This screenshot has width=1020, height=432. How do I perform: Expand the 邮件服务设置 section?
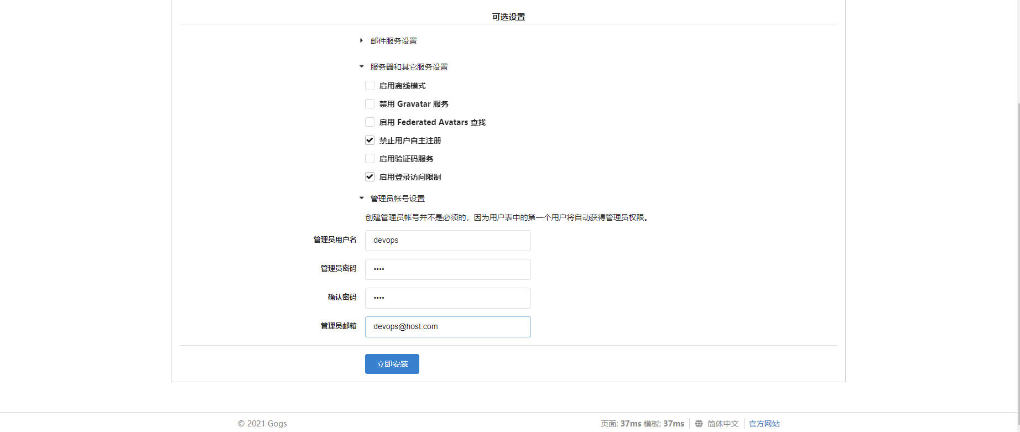tap(388, 41)
